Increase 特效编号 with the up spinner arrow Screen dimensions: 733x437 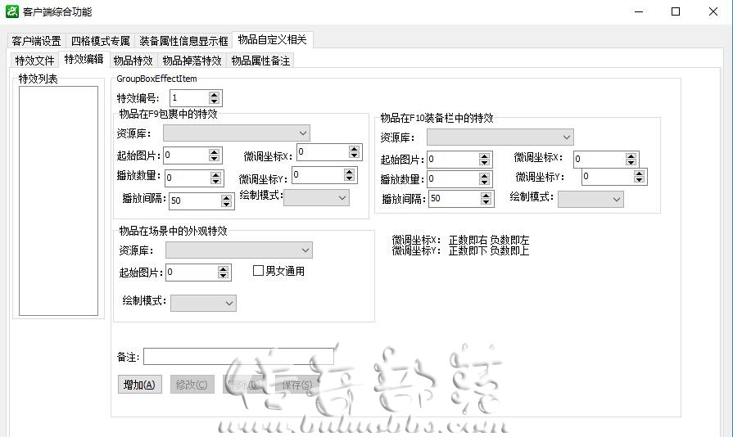tap(214, 95)
